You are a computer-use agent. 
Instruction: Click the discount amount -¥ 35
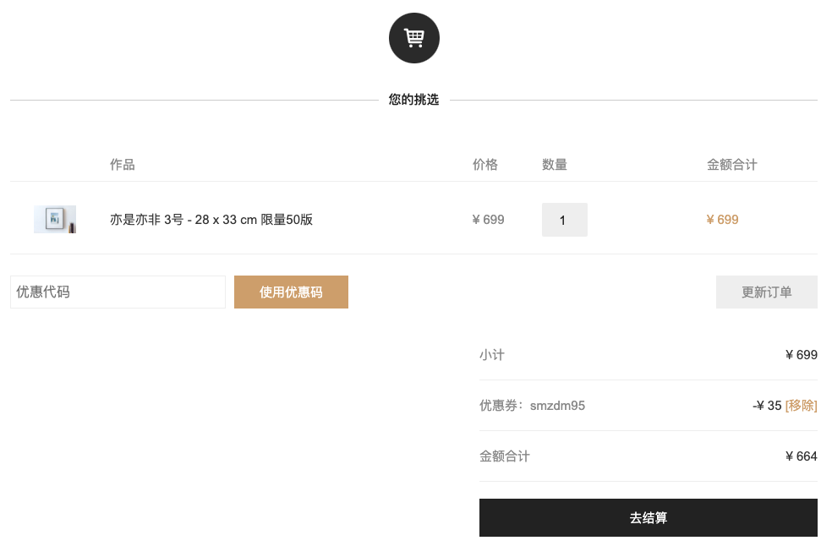tap(767, 406)
